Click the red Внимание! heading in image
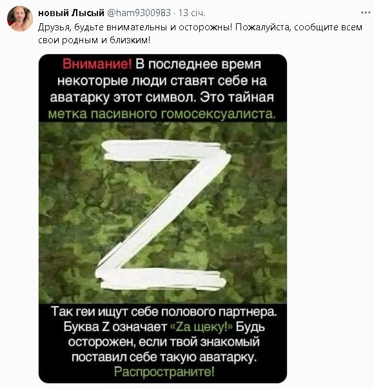 tap(97, 64)
